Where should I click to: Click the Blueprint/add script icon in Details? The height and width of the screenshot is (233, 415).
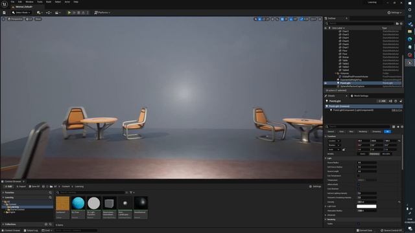coord(390,101)
